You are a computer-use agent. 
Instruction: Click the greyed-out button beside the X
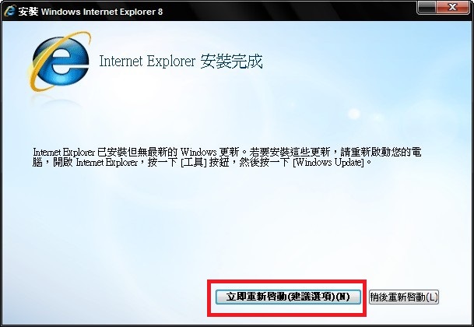[427, 7]
